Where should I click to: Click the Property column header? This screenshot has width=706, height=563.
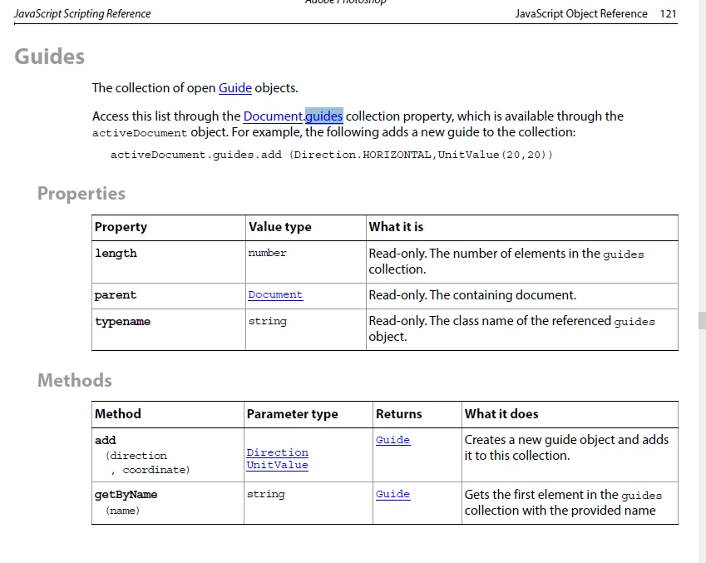pyautogui.click(x=121, y=227)
